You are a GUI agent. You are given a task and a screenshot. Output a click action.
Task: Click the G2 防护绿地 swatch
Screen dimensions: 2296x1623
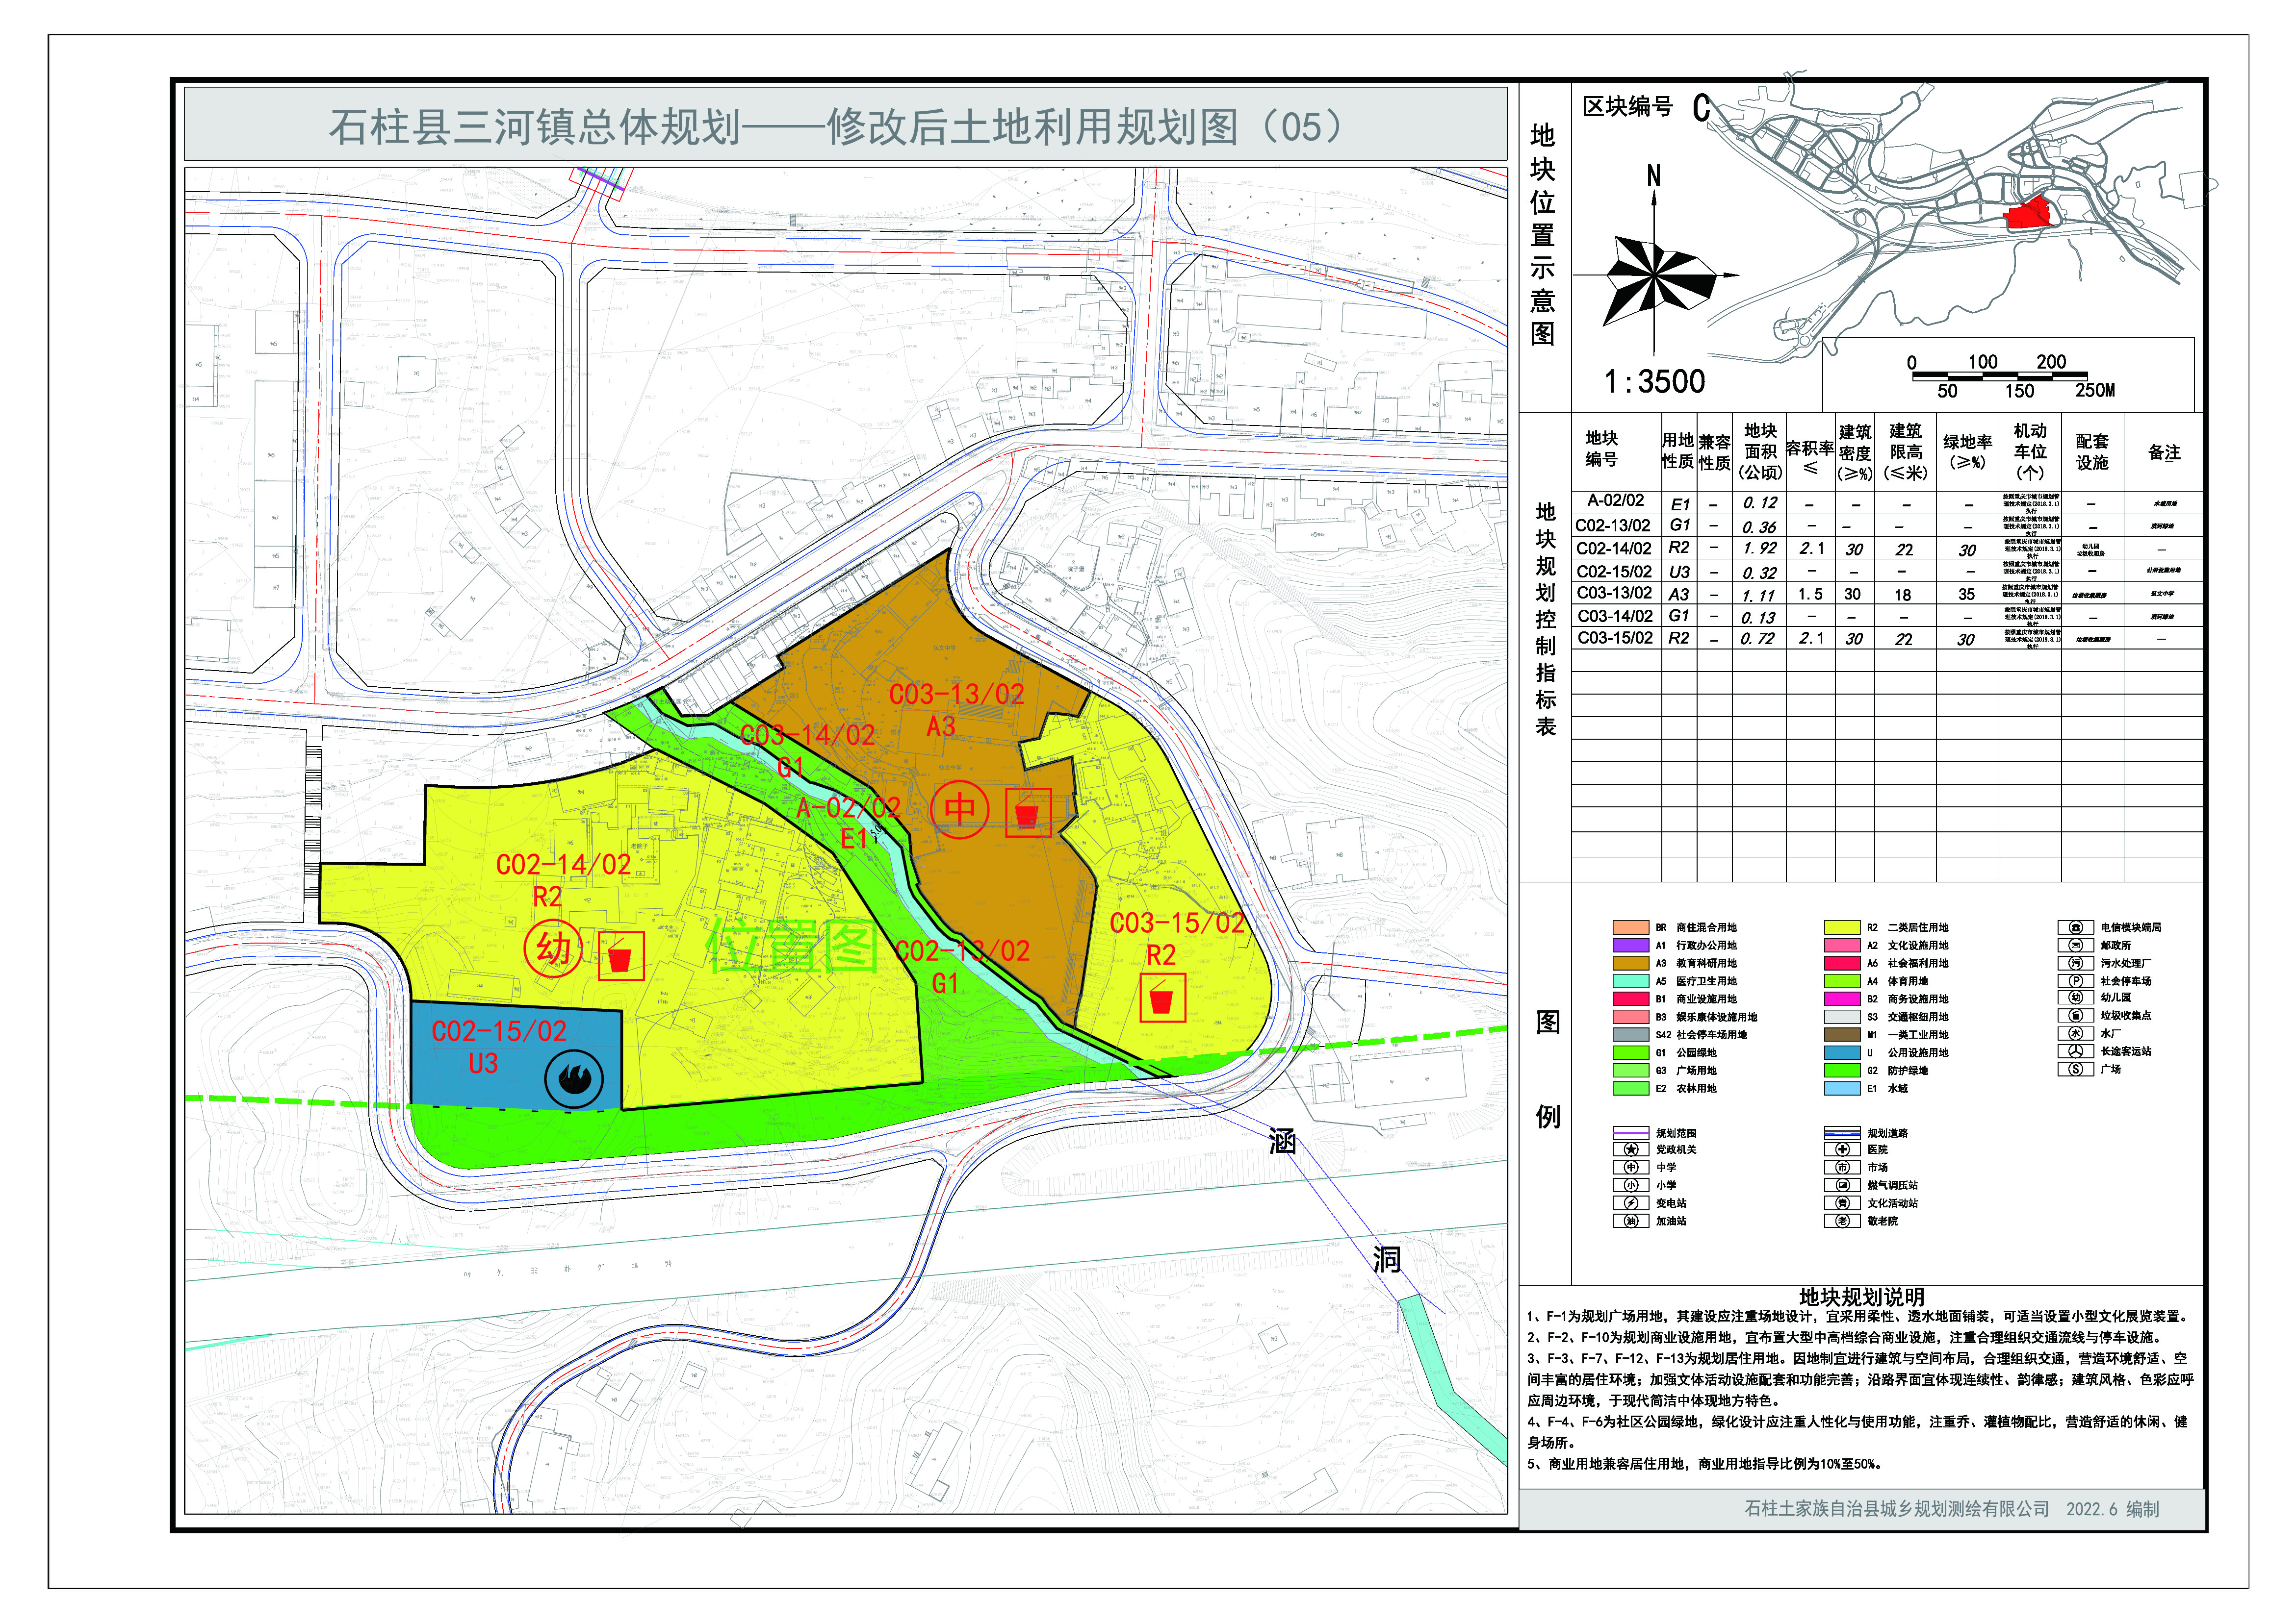coord(1842,1071)
